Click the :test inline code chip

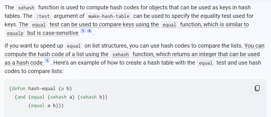tap(43, 16)
